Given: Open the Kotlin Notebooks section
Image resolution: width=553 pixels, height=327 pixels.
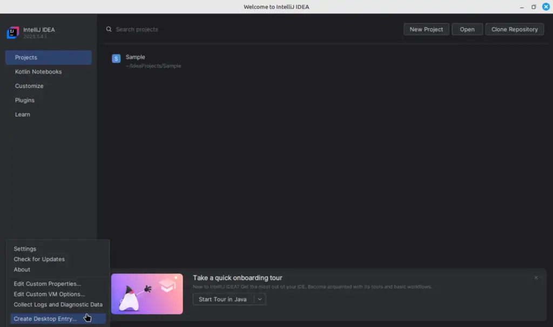Looking at the screenshot, I should pyautogui.click(x=38, y=71).
